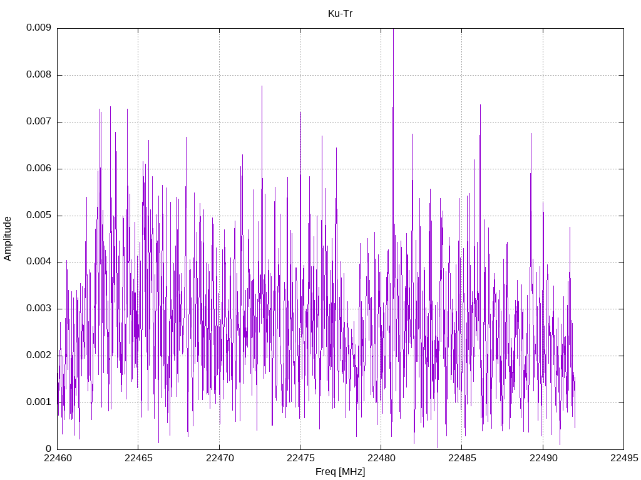This screenshot has height=480, width=641.
Task: Click the x-axis tick 22465
Action: coord(138,458)
